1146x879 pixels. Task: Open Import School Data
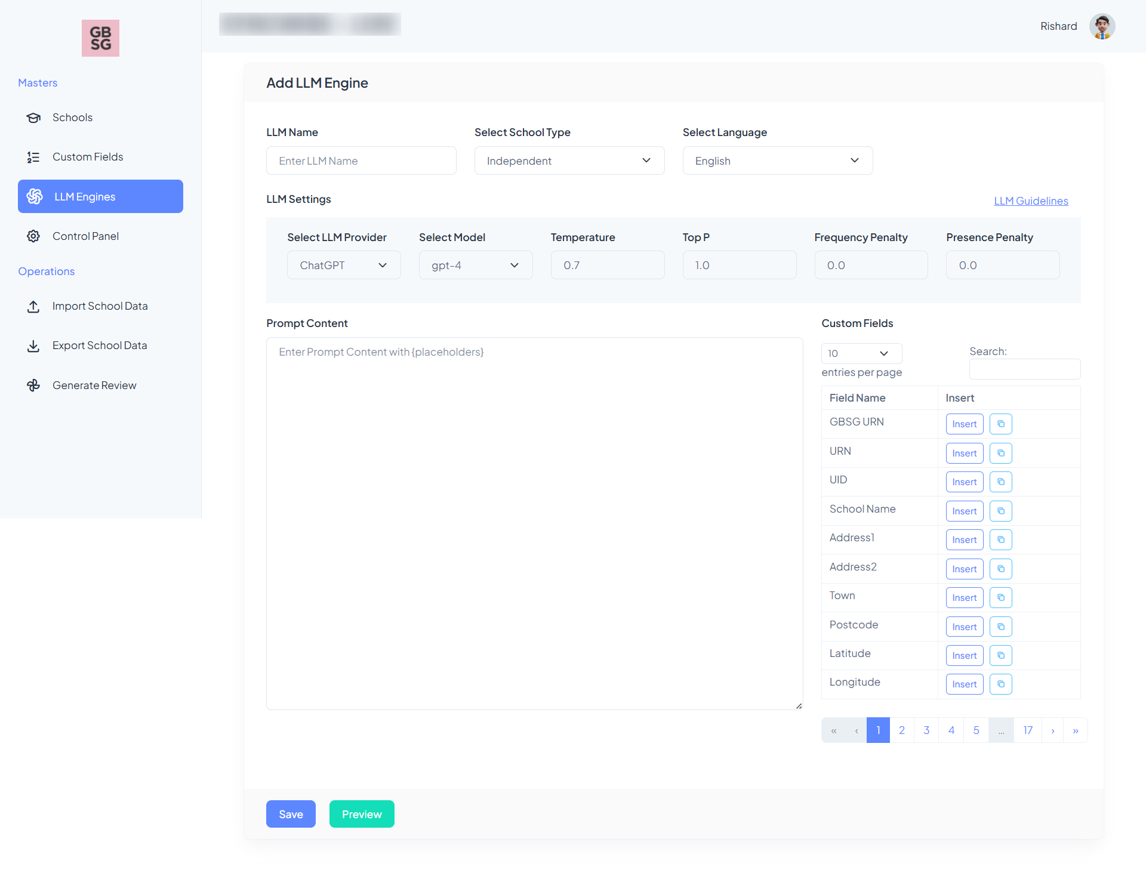(x=100, y=306)
